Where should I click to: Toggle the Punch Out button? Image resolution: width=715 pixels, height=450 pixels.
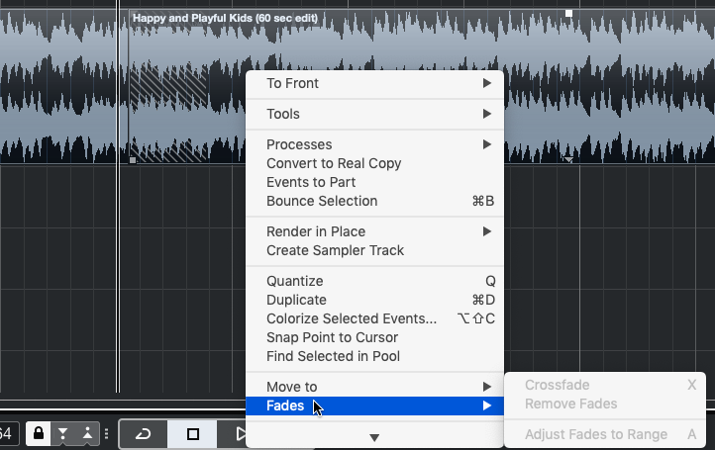click(x=88, y=434)
